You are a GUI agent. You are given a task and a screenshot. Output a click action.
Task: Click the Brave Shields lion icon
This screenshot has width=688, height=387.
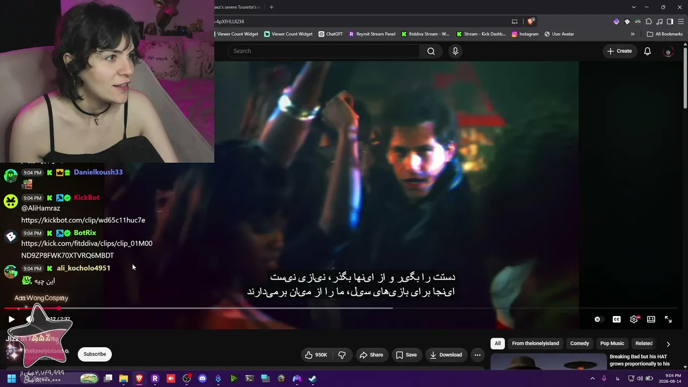531,21
